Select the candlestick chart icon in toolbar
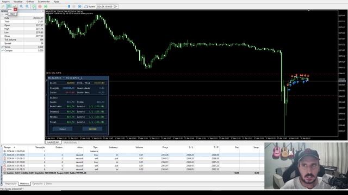Viewport: 348px width, 195px height. (x=9, y=6)
